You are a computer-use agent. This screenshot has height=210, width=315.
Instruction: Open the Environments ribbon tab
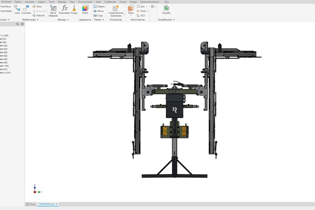click(85, 2)
